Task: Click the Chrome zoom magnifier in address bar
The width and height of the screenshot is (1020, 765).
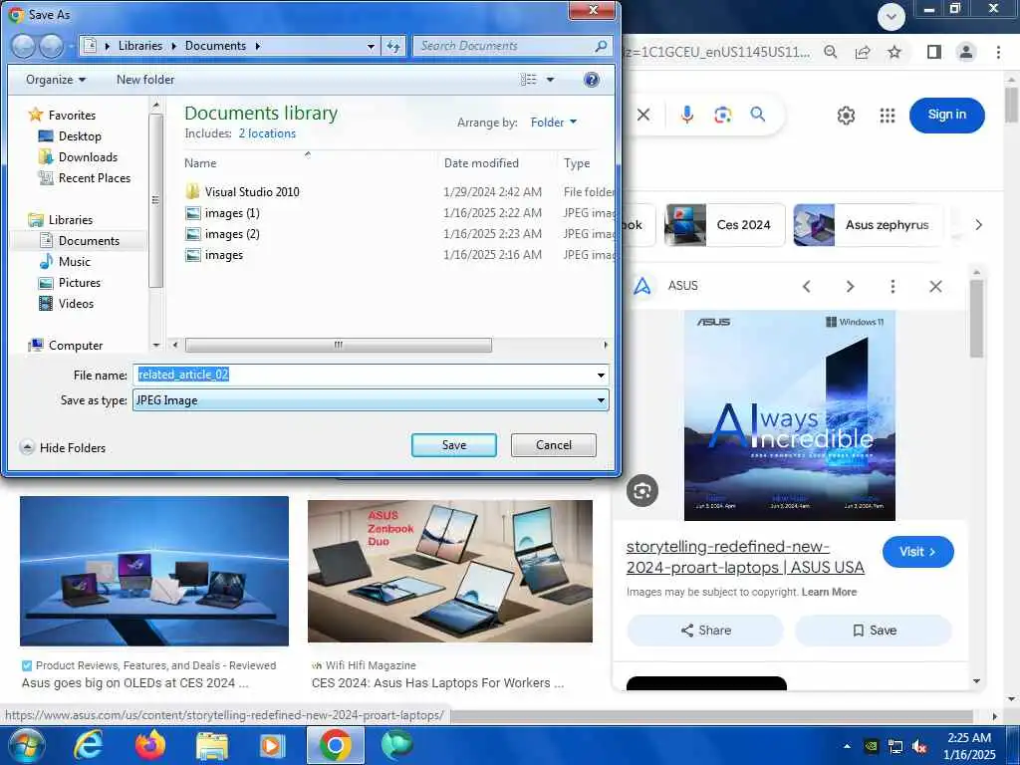Action: tap(830, 52)
